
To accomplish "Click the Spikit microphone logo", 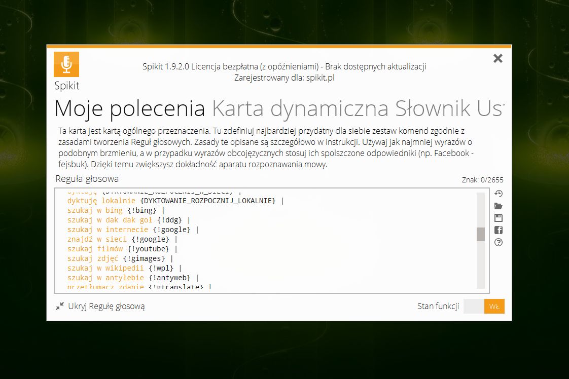I will pos(66,64).
